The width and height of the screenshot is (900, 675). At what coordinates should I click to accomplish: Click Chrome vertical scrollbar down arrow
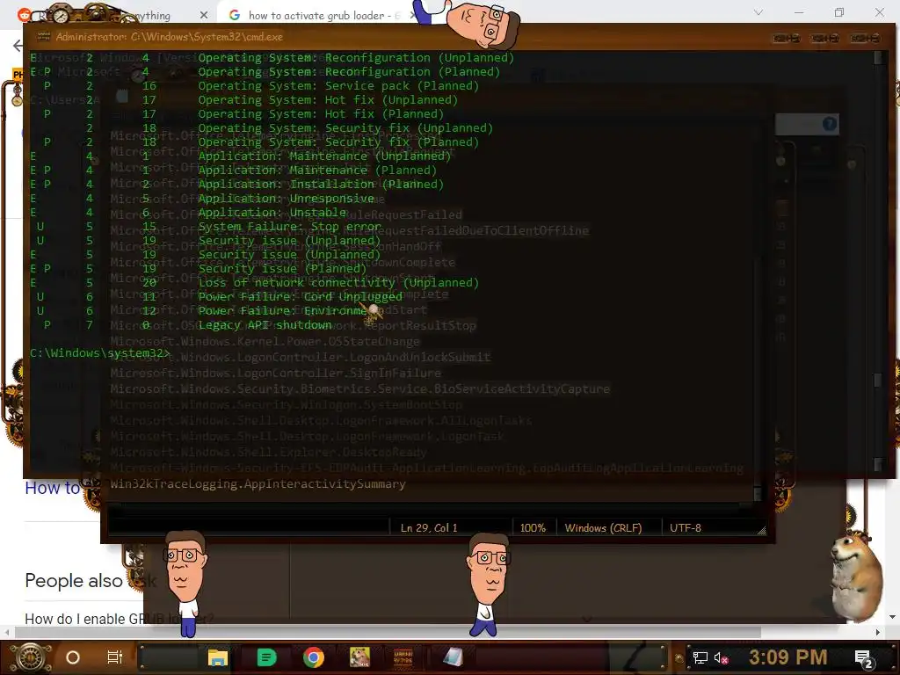[x=893, y=617]
